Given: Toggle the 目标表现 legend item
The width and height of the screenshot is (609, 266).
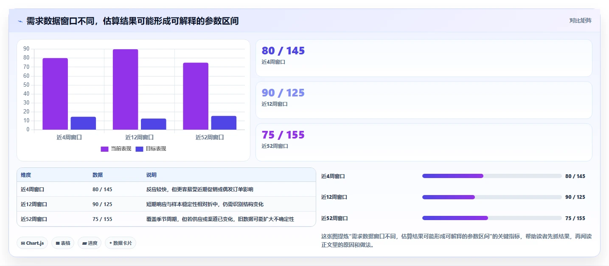Looking at the screenshot, I should [x=151, y=149].
